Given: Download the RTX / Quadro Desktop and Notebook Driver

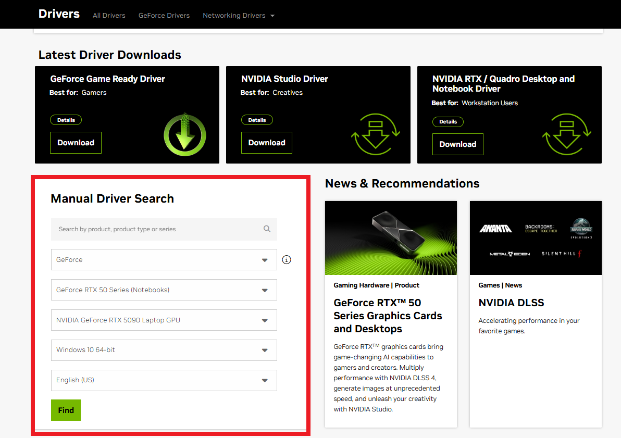Looking at the screenshot, I should 458,144.
